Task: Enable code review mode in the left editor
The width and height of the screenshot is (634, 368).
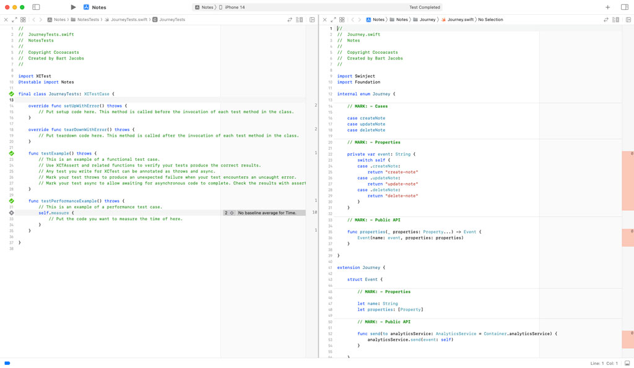Action: tap(290, 19)
